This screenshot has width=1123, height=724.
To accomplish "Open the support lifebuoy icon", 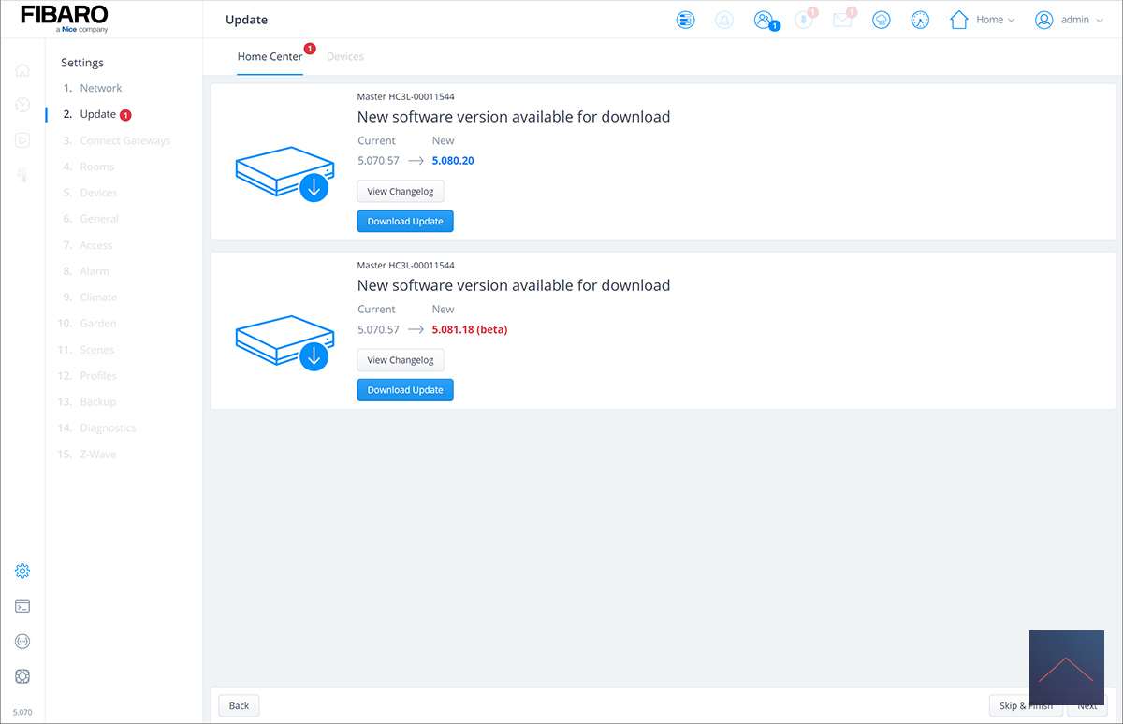I will [22, 676].
